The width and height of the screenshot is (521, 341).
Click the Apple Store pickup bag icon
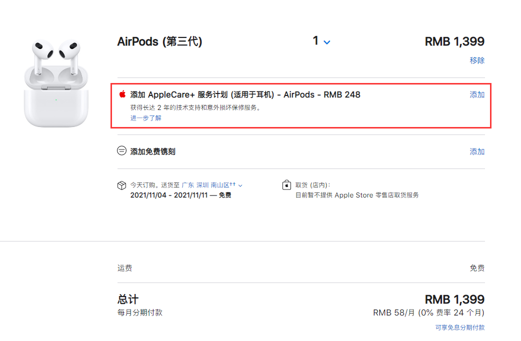click(x=286, y=185)
